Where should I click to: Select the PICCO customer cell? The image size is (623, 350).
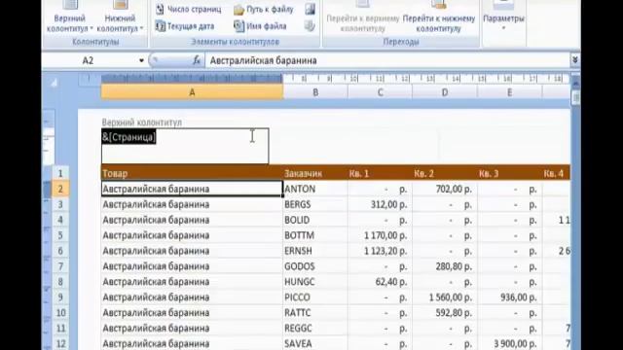315,297
